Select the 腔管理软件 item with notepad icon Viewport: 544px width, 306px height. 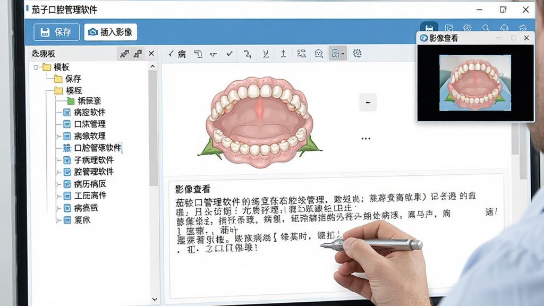[89, 172]
